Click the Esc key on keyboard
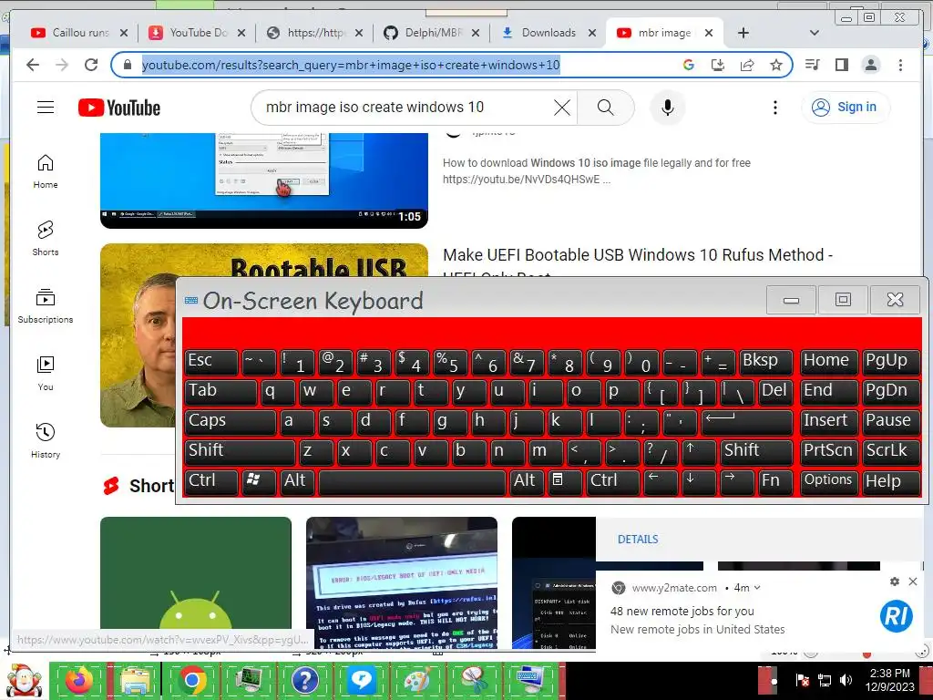The width and height of the screenshot is (933, 700). pyautogui.click(x=211, y=362)
